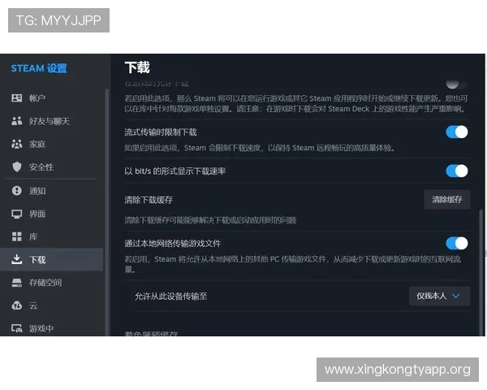The height and width of the screenshot is (390, 487).
Task: Turn off 通过本地网络传输游戏文件 switch
Action: coord(457,243)
